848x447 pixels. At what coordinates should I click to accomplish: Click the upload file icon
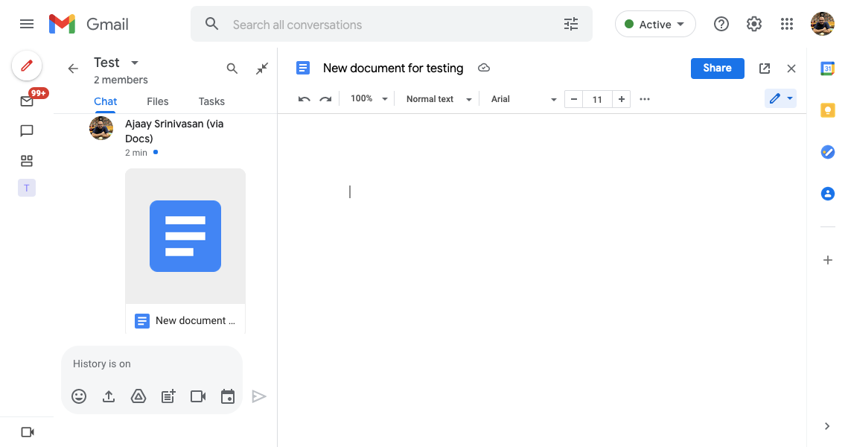109,396
